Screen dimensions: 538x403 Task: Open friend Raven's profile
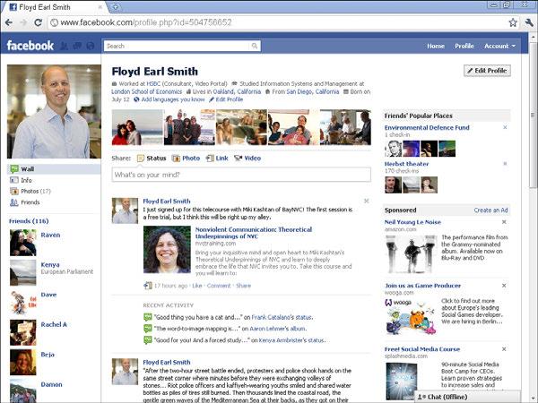click(50, 235)
